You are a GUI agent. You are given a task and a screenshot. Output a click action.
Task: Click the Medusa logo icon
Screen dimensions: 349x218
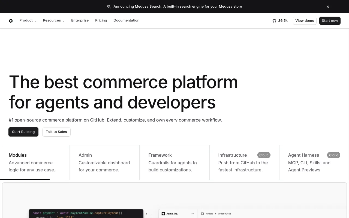point(11,21)
